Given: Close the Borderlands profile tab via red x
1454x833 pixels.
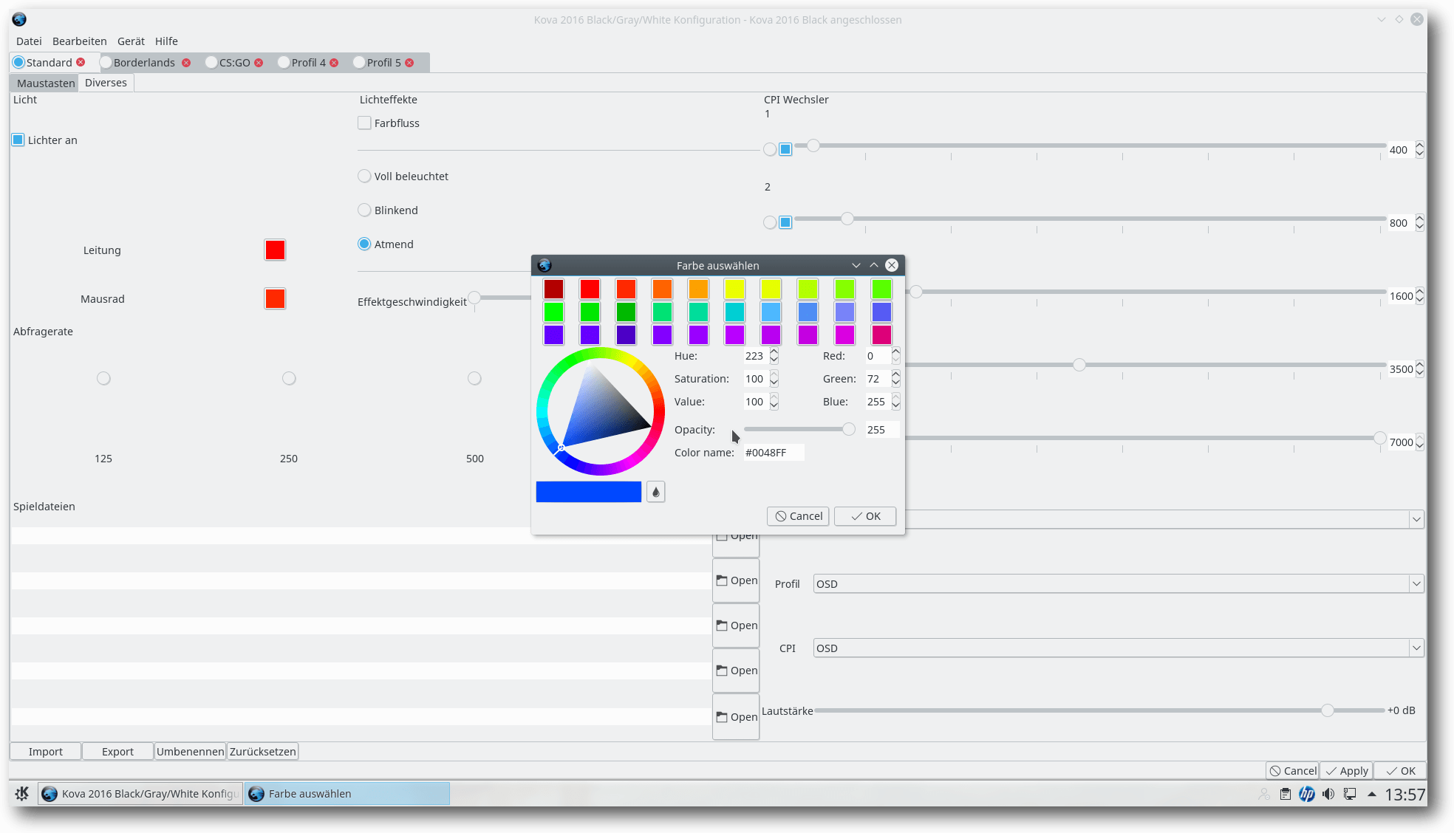Looking at the screenshot, I should point(186,63).
